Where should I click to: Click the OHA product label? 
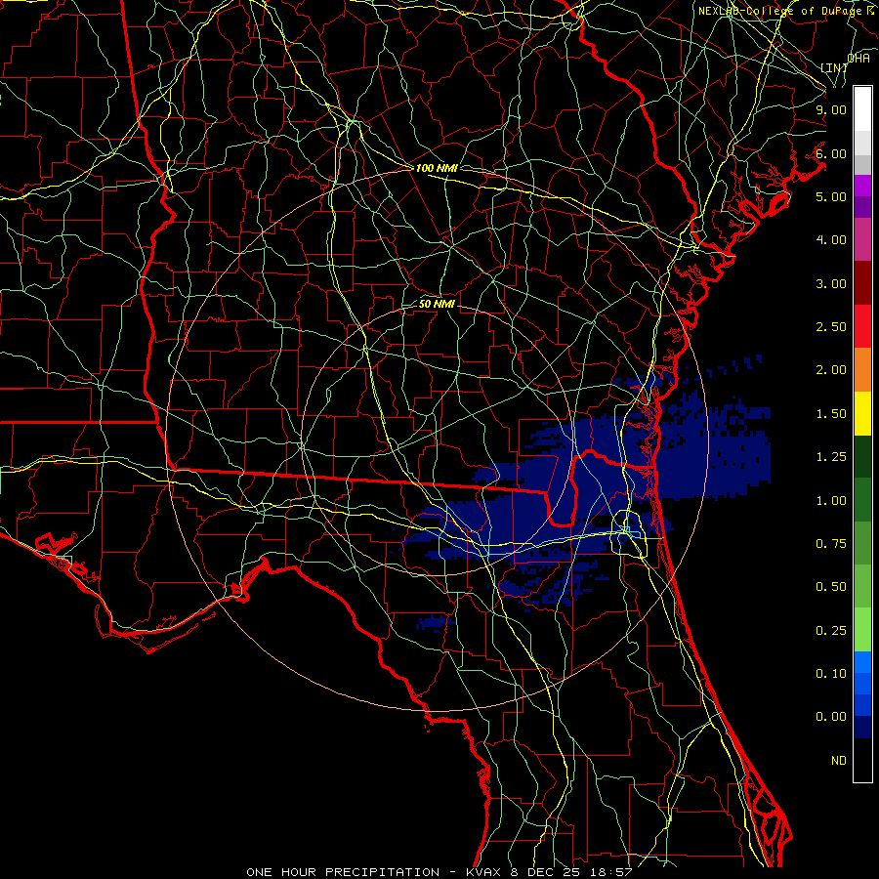click(858, 59)
